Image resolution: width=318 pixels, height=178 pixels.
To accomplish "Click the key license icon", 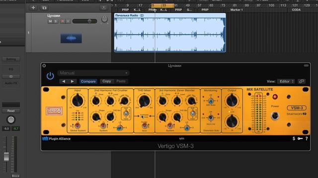I will (x=300, y=138).
